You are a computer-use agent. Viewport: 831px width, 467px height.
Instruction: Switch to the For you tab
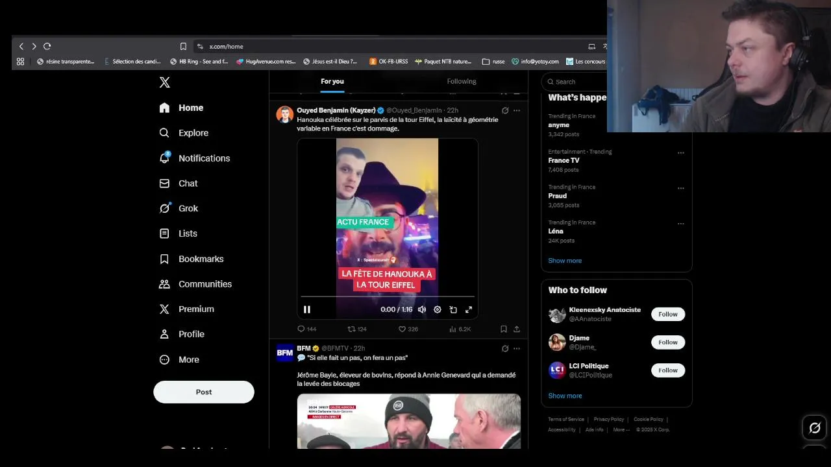click(332, 81)
